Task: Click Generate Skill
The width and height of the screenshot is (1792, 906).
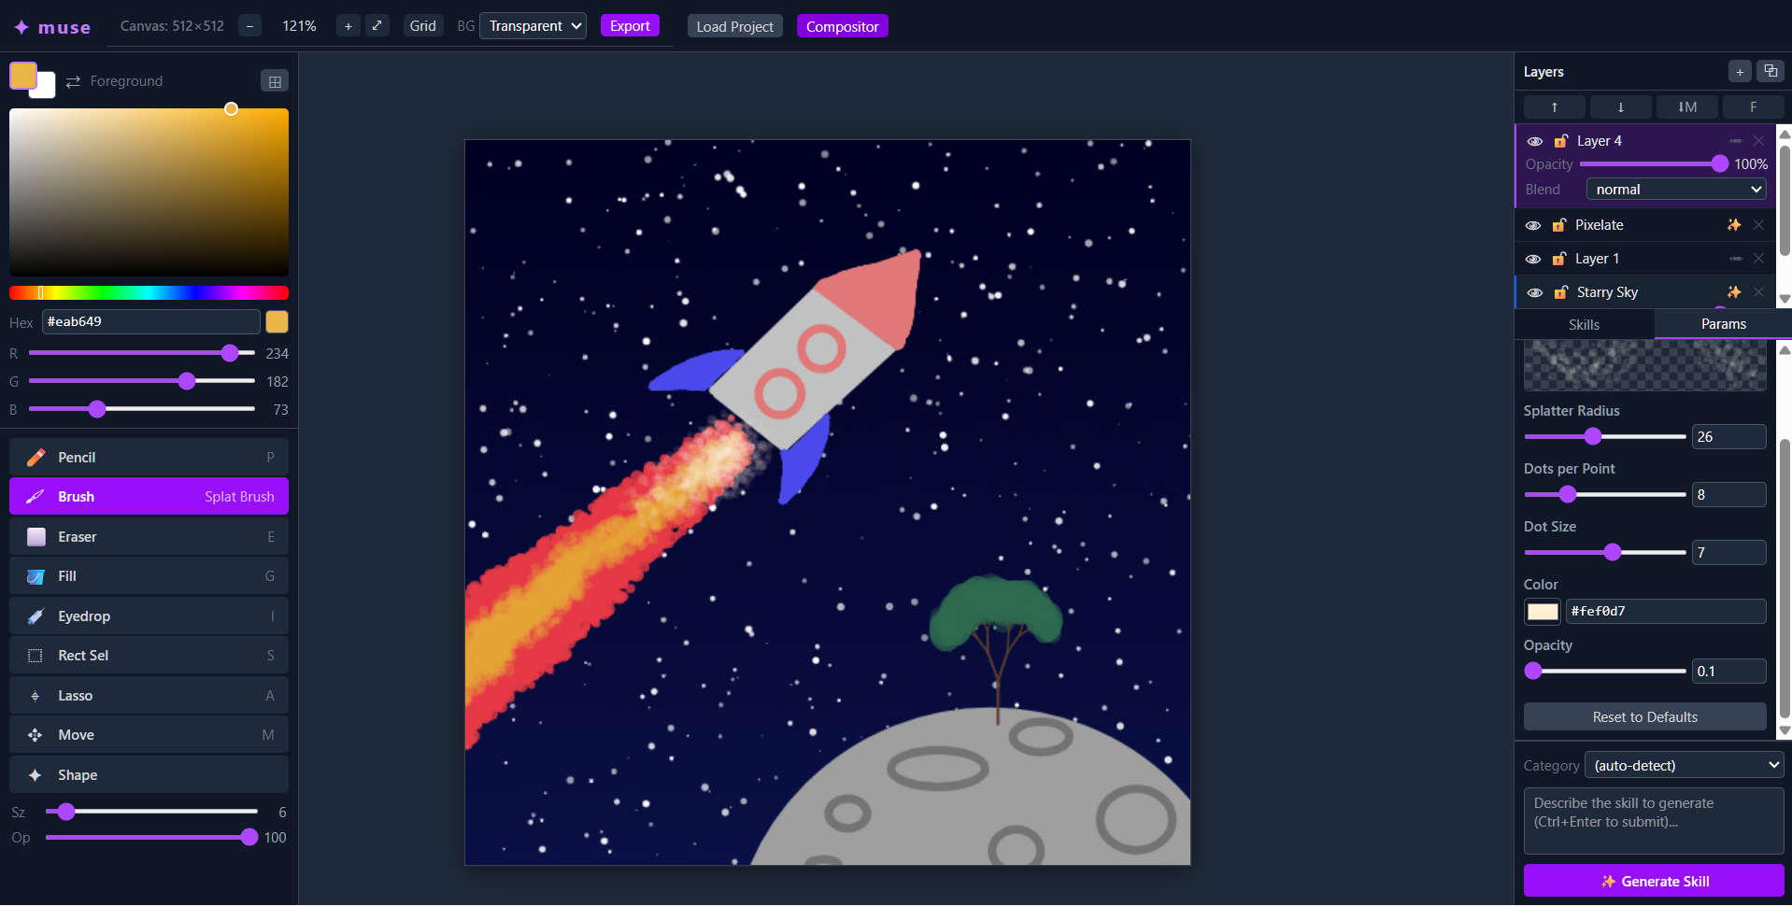Action: point(1654,881)
